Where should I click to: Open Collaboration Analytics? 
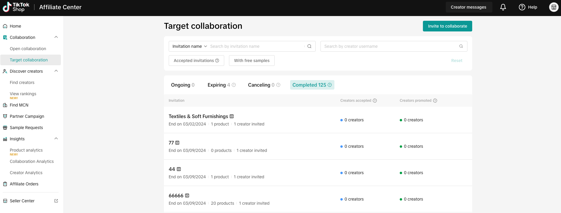point(32,161)
